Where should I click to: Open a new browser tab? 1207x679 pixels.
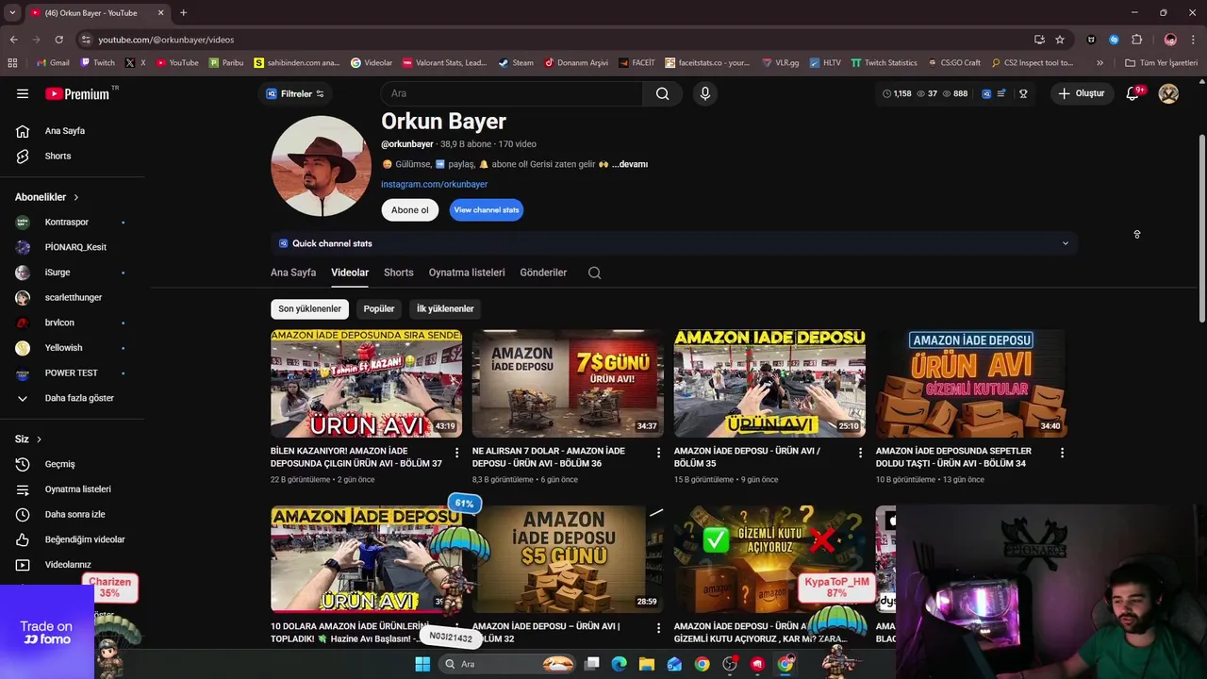(183, 12)
